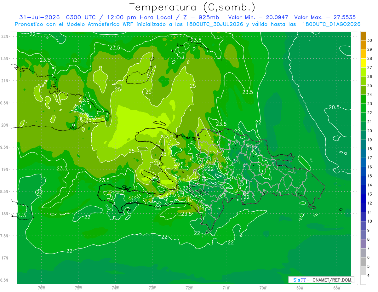Click the "1800UTC_30JUL2026" initialization time
This screenshot has height=292, width=378.
click(215, 24)
